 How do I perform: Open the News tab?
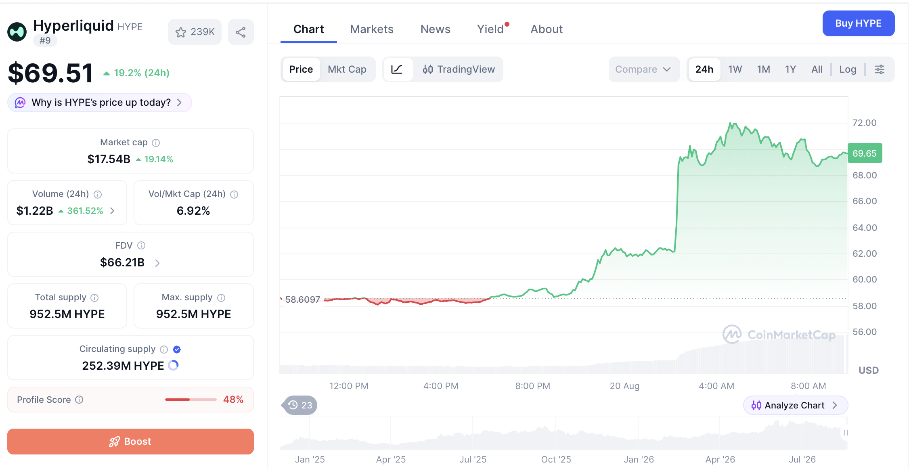point(435,29)
